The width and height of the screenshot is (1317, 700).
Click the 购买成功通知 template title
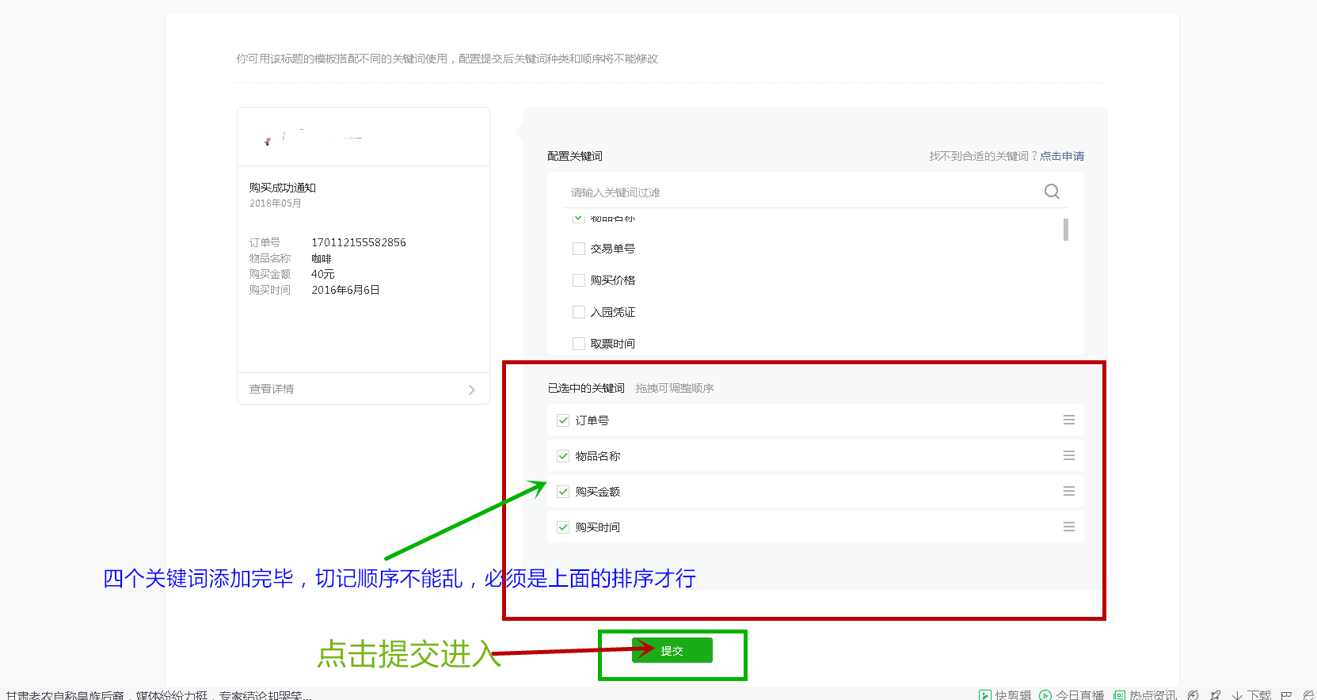(x=283, y=188)
